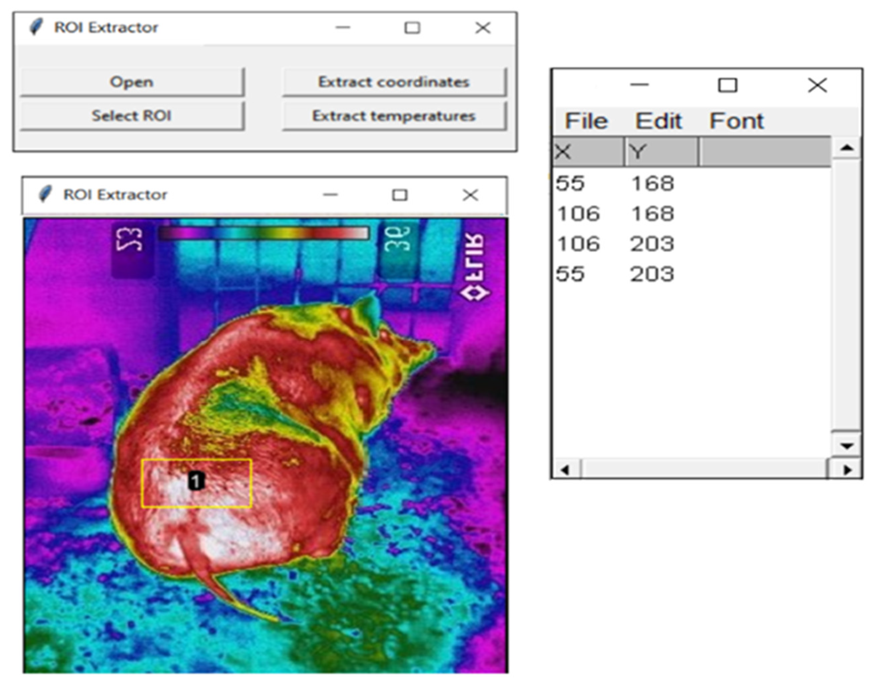Maximize the coordinates table window
Screen dimensions: 873x685
[727, 85]
